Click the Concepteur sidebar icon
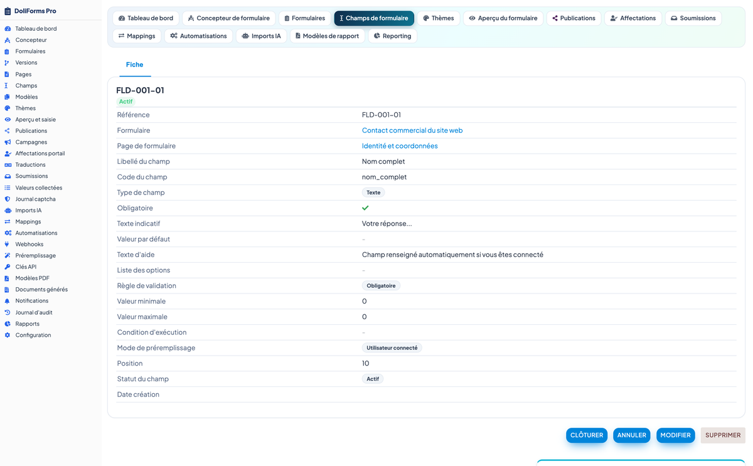Image resolution: width=753 pixels, height=466 pixels. click(x=8, y=40)
